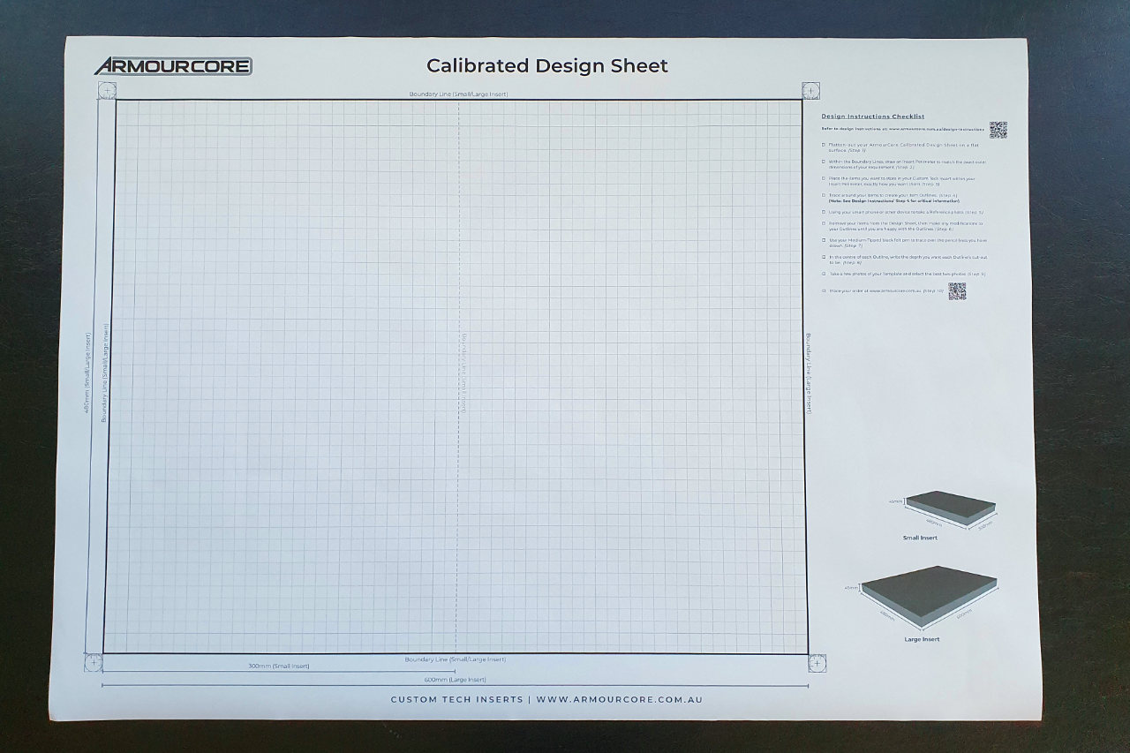Image resolution: width=1130 pixels, height=753 pixels.
Task: Check the Step 4 trace around items box
Action: pyautogui.click(x=824, y=195)
